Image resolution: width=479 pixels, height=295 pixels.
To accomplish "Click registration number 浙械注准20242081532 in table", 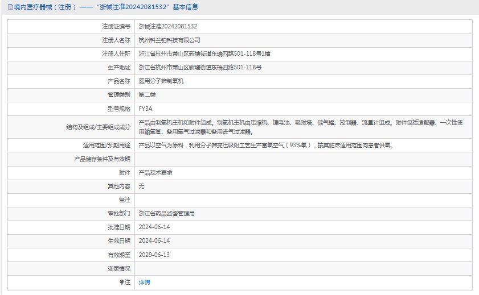I will click(168, 26).
